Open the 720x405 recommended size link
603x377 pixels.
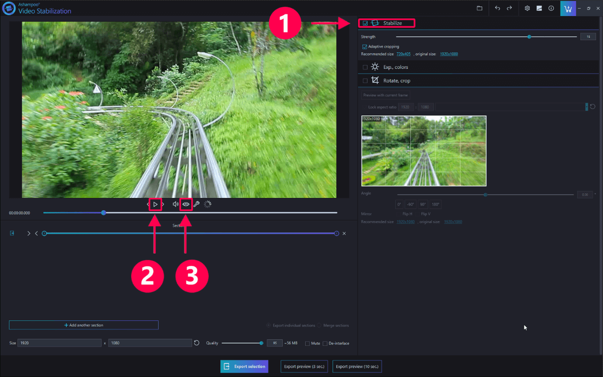[403, 54]
